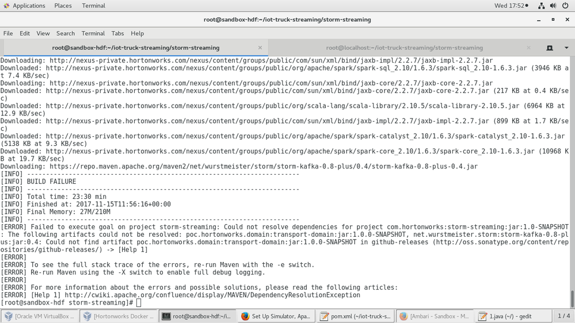Open the Edit menu
575x323 pixels.
tap(25, 33)
